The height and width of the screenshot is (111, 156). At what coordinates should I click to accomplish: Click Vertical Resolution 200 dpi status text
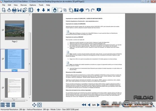[38, 110]
